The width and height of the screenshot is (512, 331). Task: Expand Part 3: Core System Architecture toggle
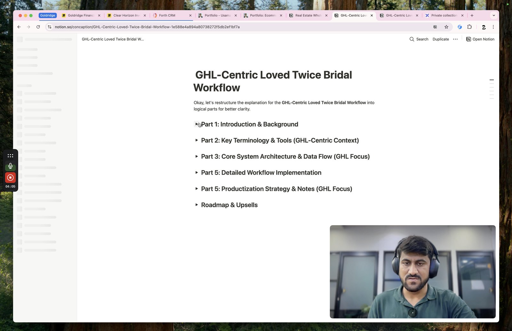click(196, 156)
